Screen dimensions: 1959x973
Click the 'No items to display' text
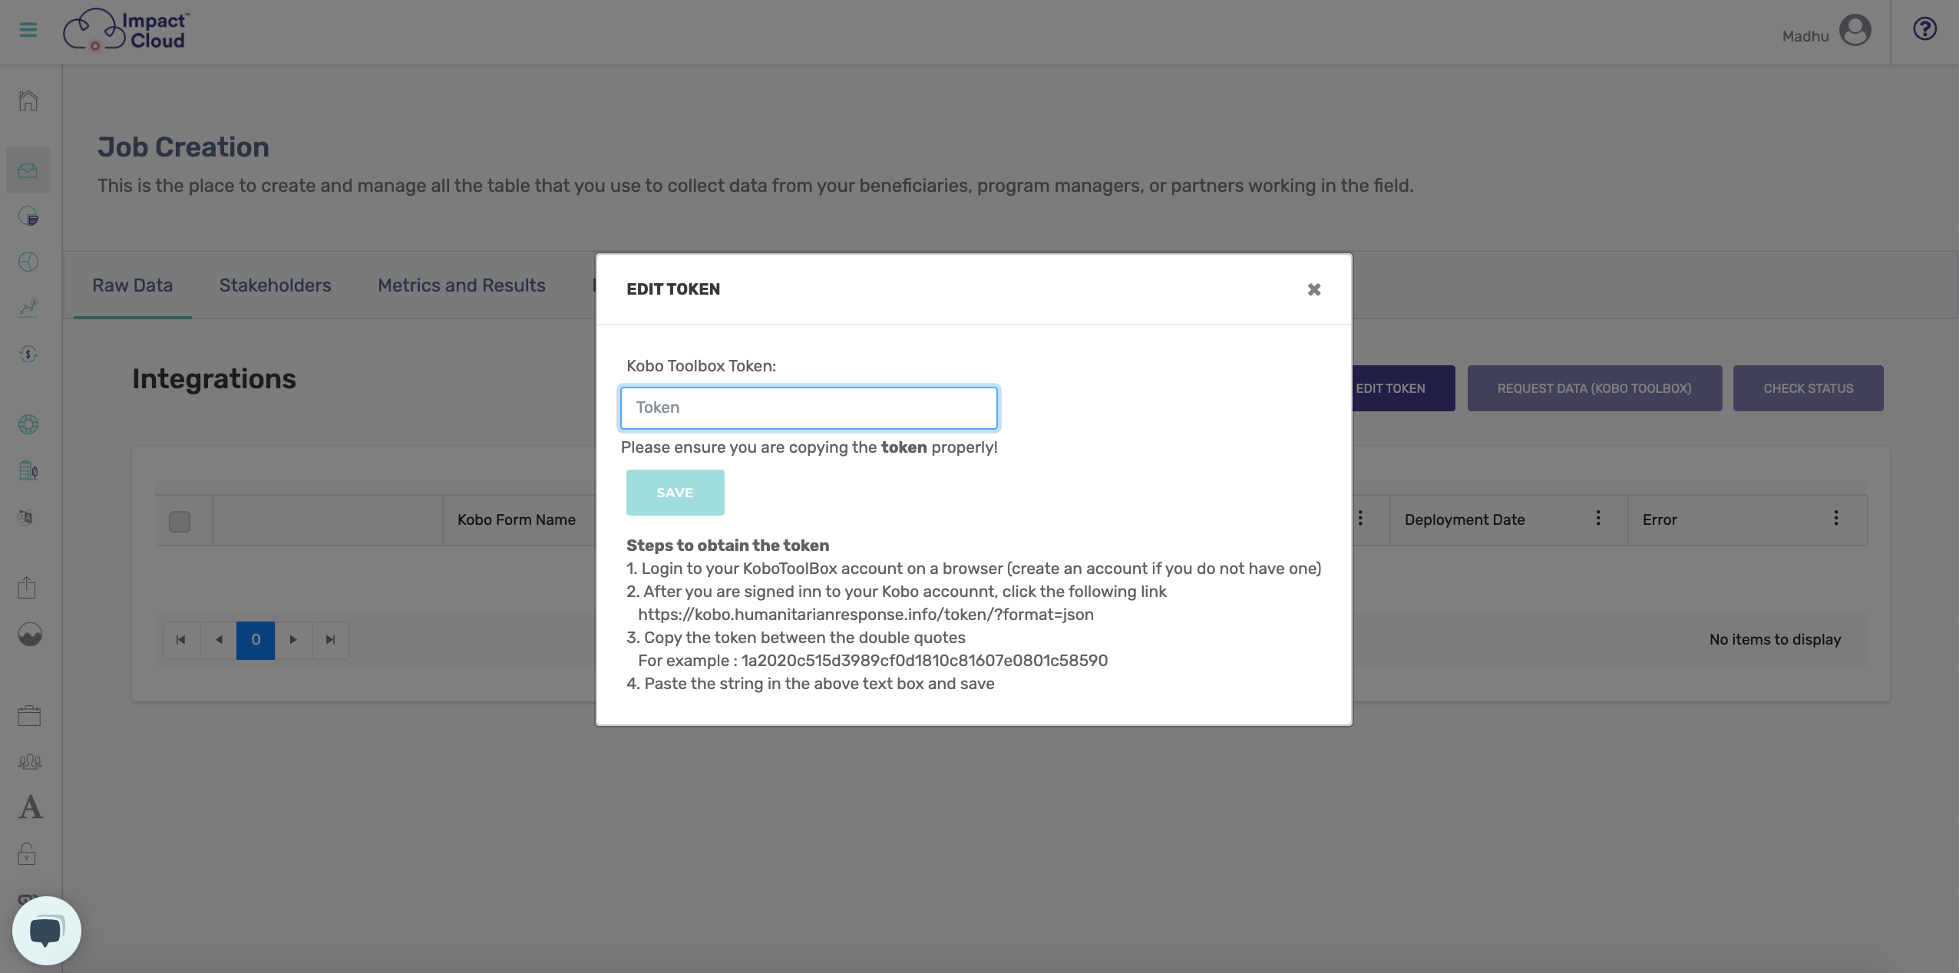point(1775,639)
